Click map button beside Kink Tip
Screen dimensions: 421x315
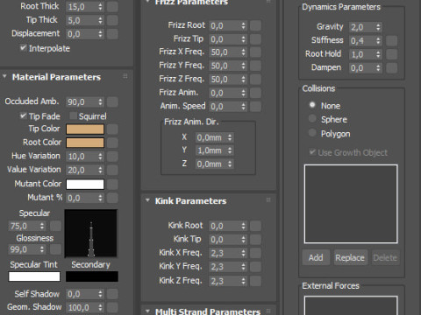point(255,240)
